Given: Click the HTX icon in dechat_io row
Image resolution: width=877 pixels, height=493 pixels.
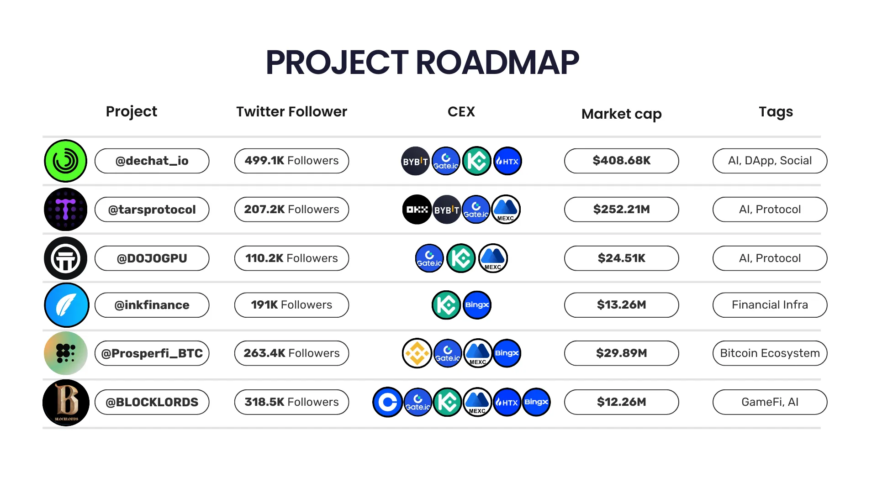Looking at the screenshot, I should tap(507, 161).
